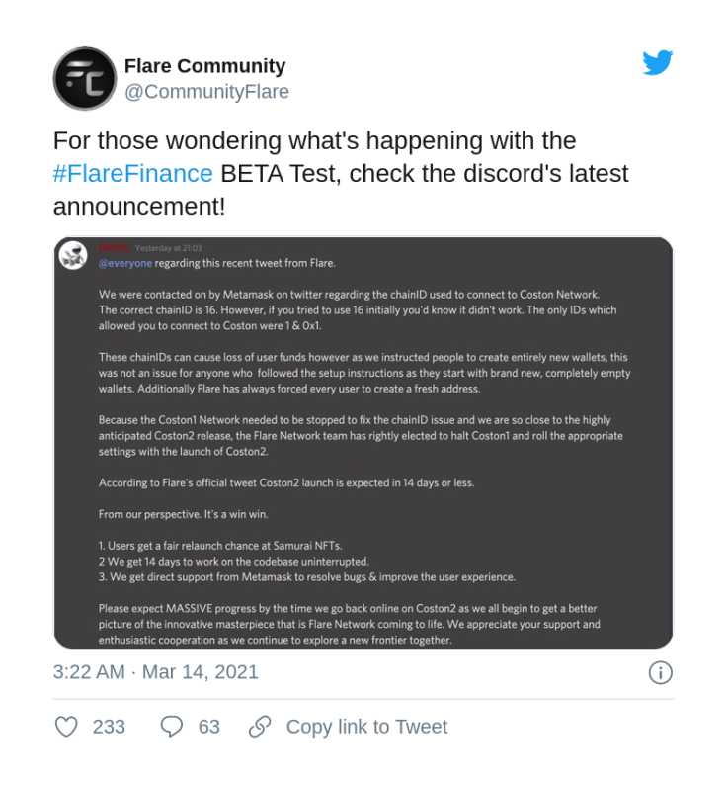Click the Discord user avatar in screenshot
The width and height of the screenshot is (727, 786).
point(73,255)
